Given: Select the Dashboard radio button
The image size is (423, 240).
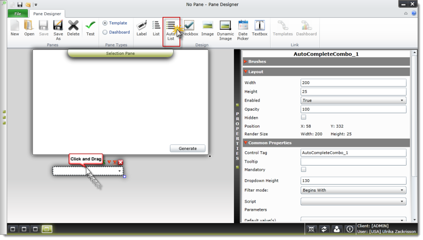Looking at the screenshot, I should [x=105, y=32].
